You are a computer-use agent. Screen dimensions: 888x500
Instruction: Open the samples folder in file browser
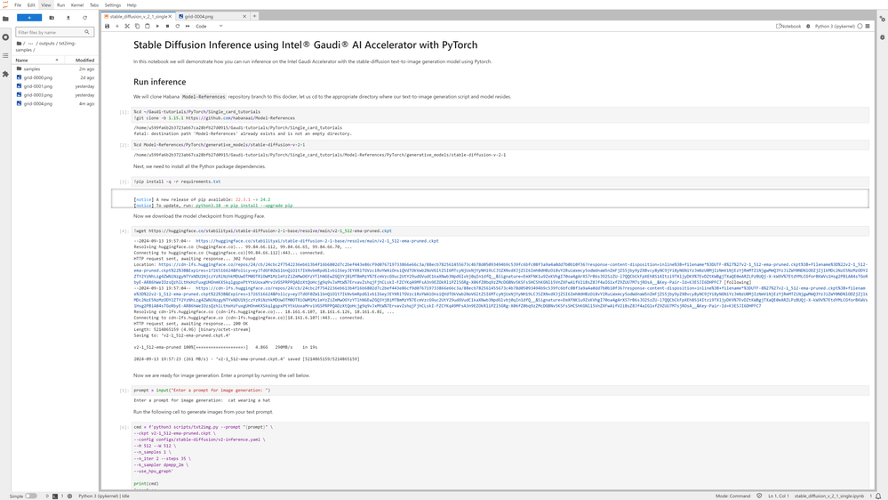click(x=32, y=69)
